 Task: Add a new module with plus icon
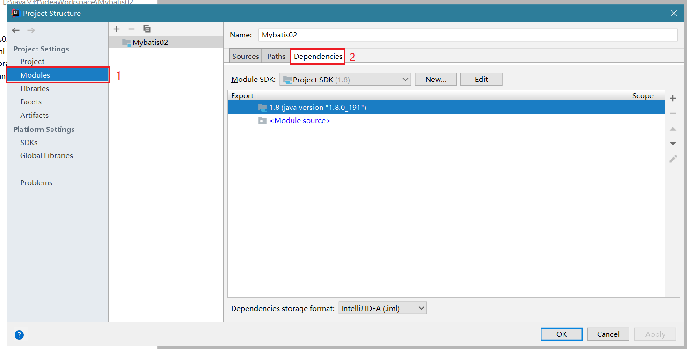117,29
